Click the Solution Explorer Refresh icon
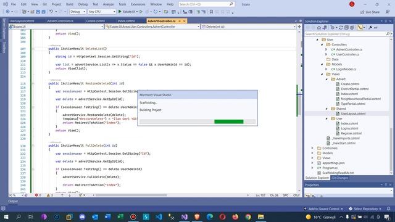 [x=341, y=28]
